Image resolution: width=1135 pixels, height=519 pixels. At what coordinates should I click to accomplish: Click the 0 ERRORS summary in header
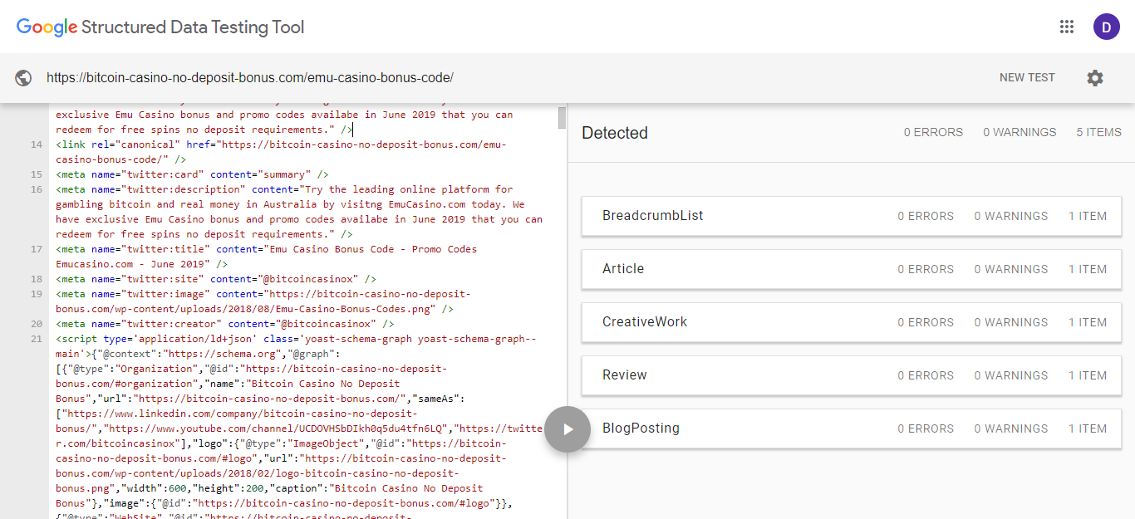coord(933,132)
